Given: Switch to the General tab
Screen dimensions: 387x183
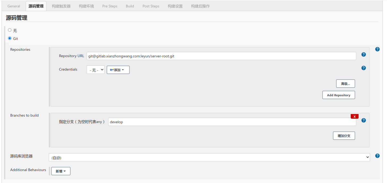Looking at the screenshot, I should pos(14,6).
